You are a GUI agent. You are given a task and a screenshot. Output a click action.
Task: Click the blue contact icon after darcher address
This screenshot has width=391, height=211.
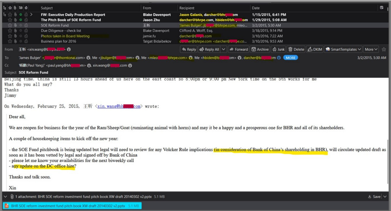tap(279, 58)
